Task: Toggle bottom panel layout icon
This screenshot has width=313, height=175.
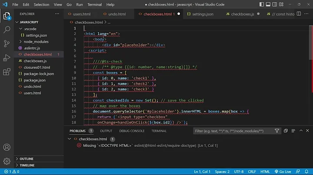Action: [x=268, y=4]
